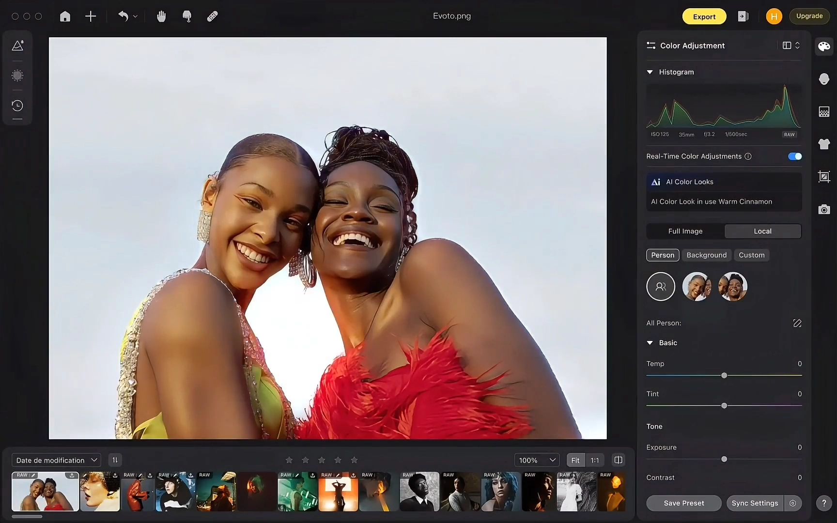Image resolution: width=837 pixels, height=523 pixels.
Task: Open the crop and transform panel
Action: [824, 177]
